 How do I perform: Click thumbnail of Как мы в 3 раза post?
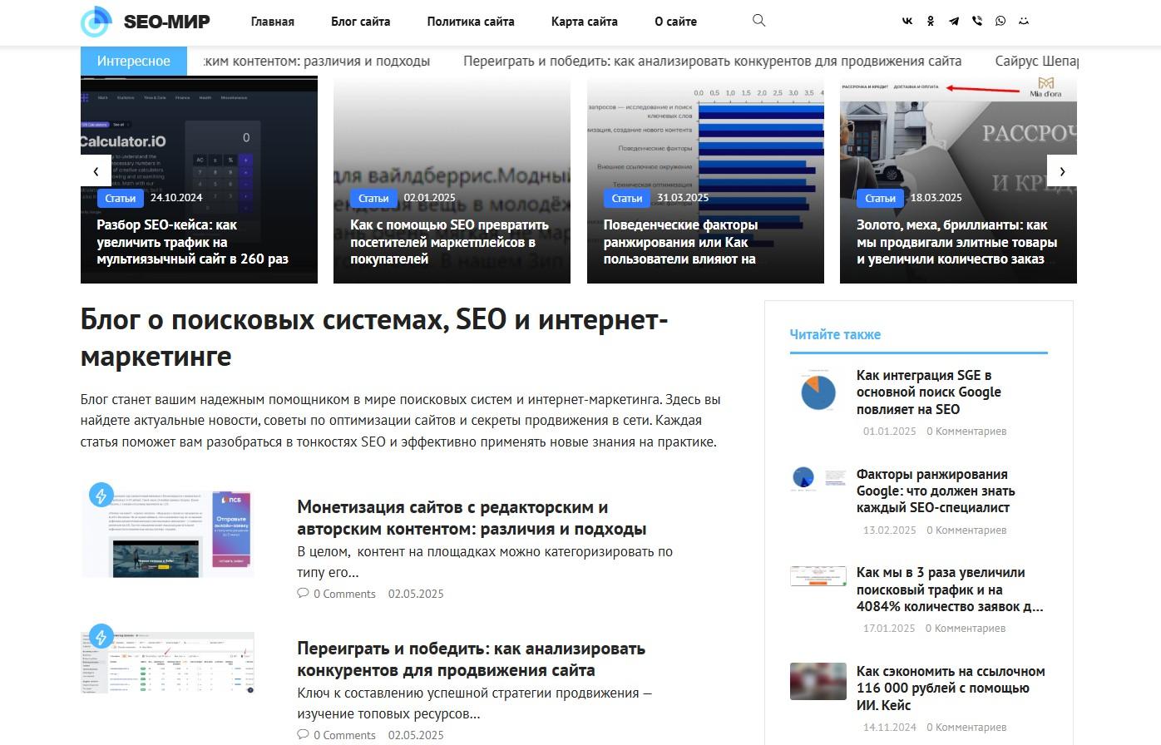[818, 576]
